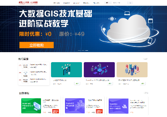
Task: Click the calendar icon beside 14:00 live session
Action: (x=20, y=80)
